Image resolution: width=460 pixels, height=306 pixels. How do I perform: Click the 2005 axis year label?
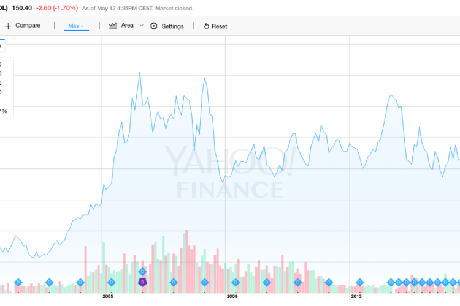tap(108, 296)
